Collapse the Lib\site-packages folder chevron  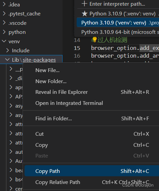pos(7,60)
